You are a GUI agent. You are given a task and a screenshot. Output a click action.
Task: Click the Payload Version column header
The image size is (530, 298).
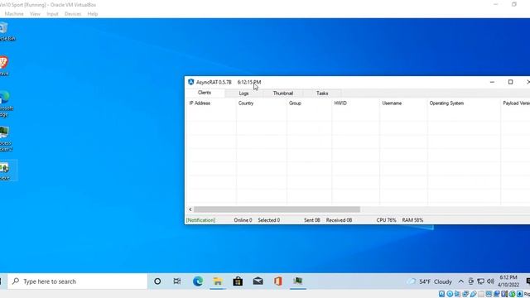pyautogui.click(x=515, y=103)
